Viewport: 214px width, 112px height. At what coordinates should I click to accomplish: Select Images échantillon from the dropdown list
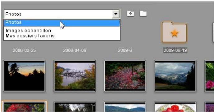(x=28, y=31)
